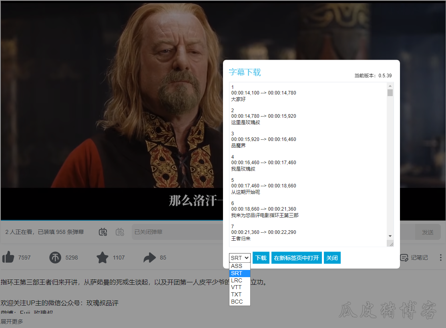The height and width of the screenshot is (328, 446).
Task: Click the coin donate icon
Action: coord(55,258)
